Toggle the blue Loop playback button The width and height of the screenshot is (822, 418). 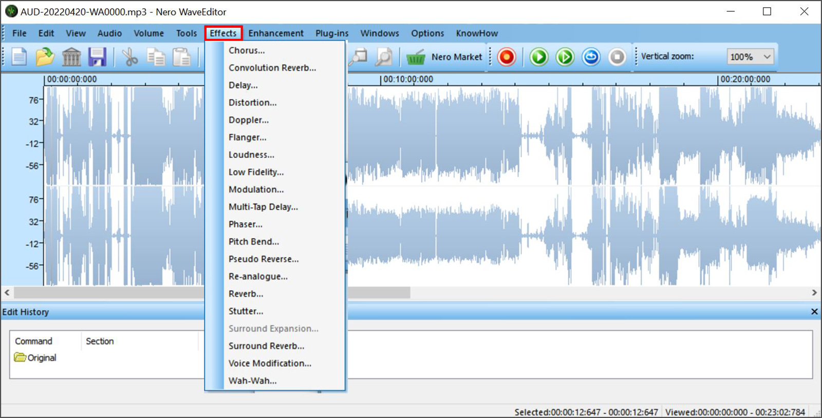[591, 57]
